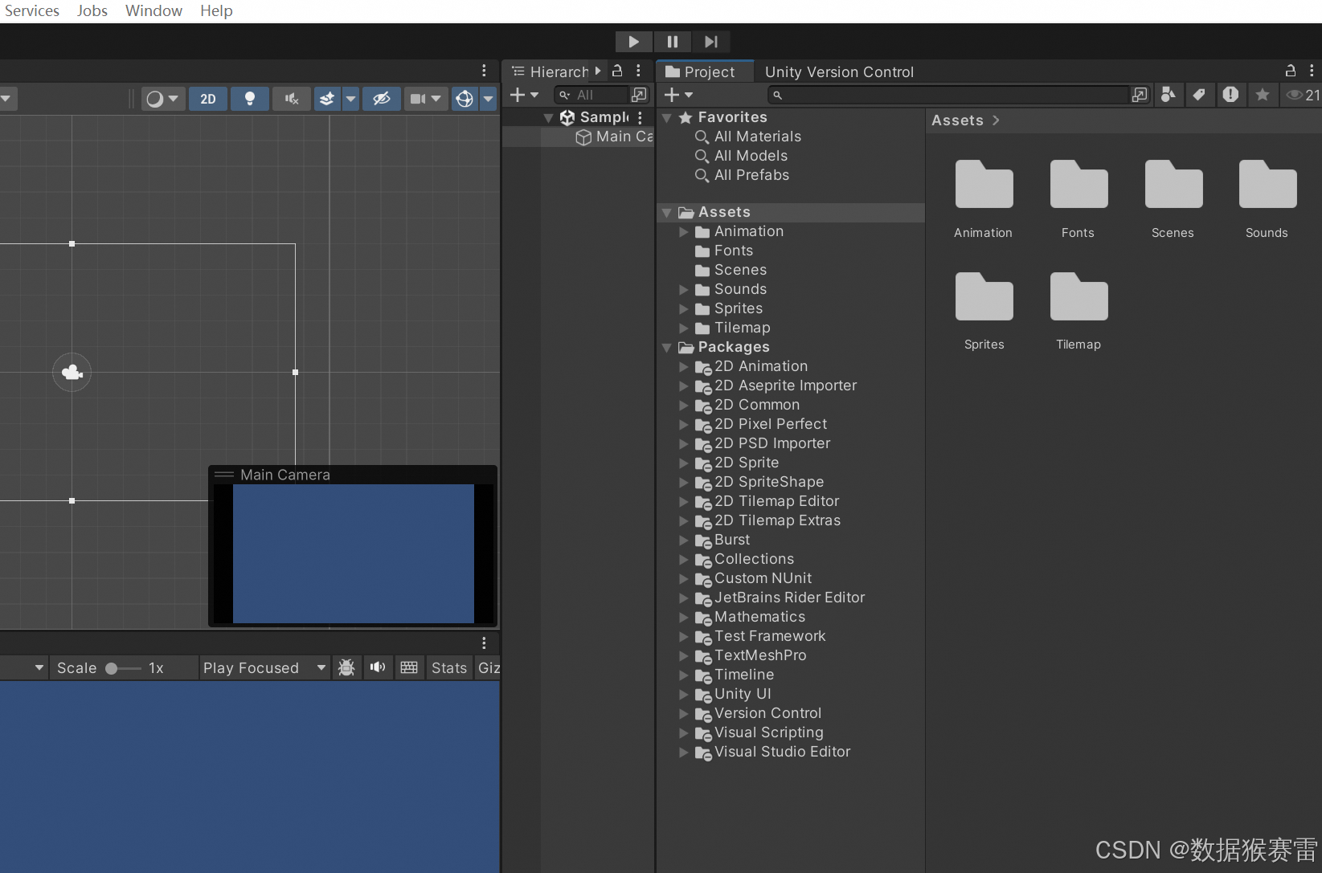Toggle the bug debugger icon in Game view
Viewport: 1322px width, 873px height.
pos(346,668)
